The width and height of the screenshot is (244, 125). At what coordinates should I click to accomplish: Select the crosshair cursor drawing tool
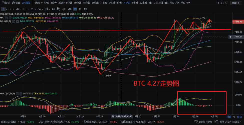[3, 9]
